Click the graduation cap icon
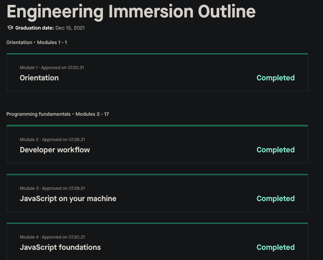 pos(10,27)
